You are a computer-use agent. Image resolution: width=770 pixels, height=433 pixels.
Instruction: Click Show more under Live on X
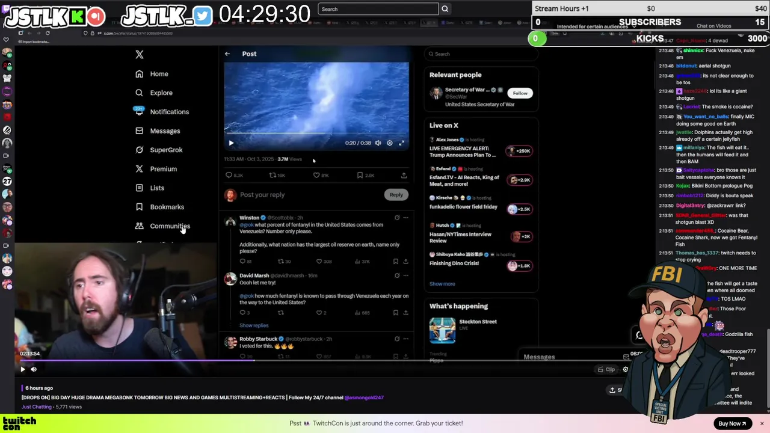tap(442, 284)
